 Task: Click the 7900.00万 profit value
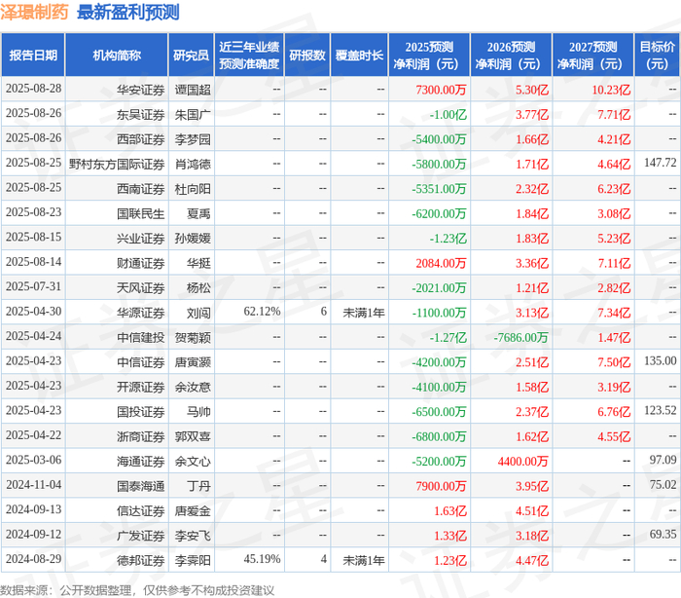click(x=441, y=486)
